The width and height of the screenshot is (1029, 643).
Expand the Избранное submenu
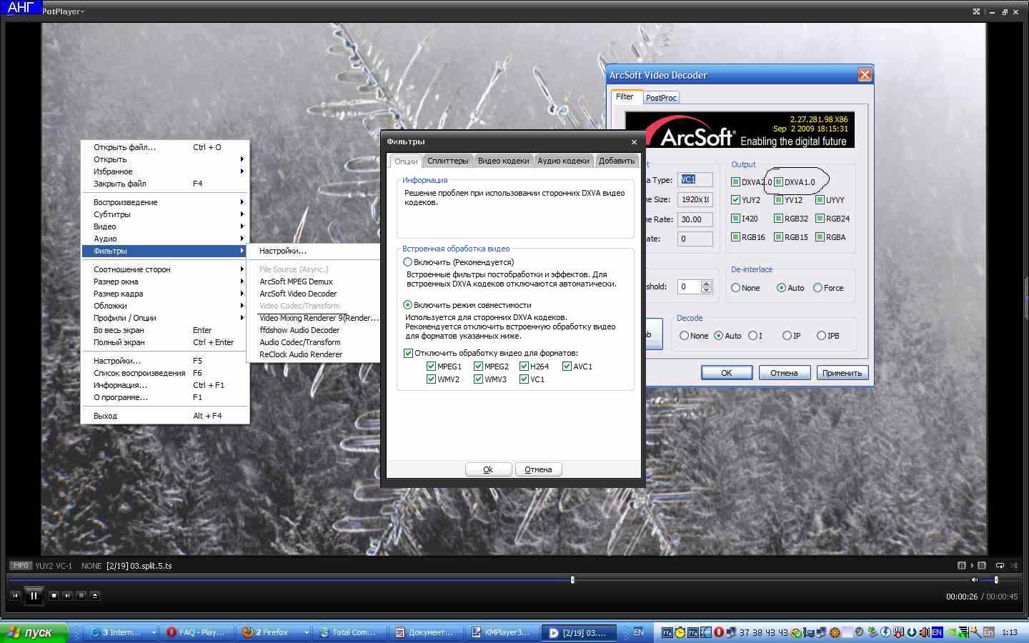click(164, 171)
